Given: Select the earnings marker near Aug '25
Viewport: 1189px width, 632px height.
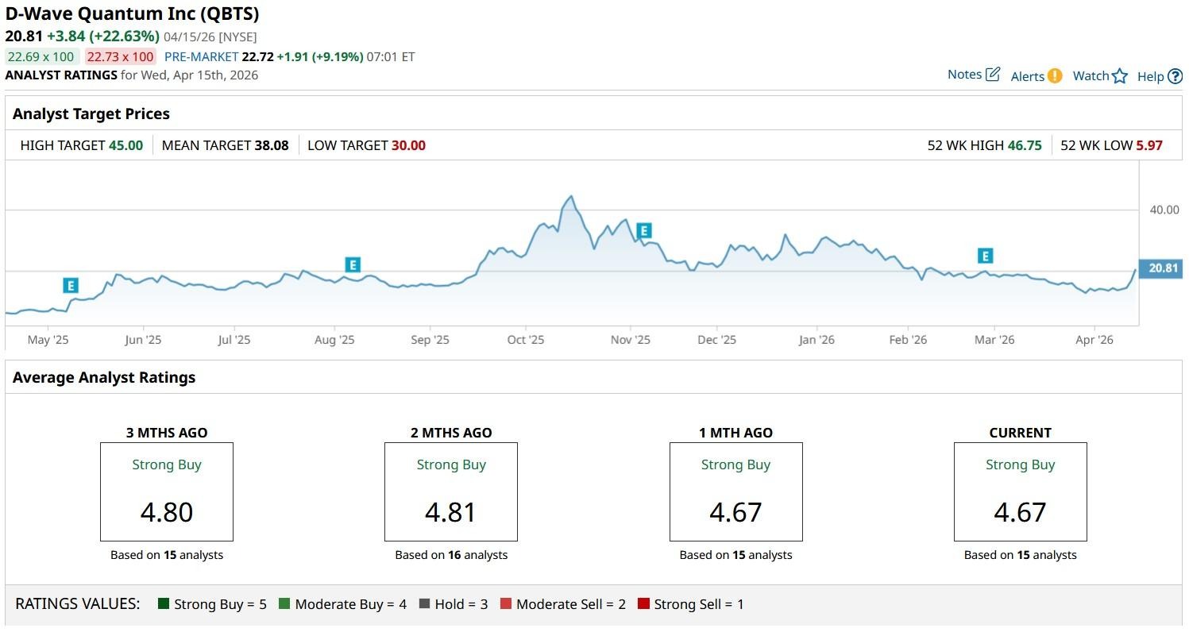Looking at the screenshot, I should click(353, 265).
